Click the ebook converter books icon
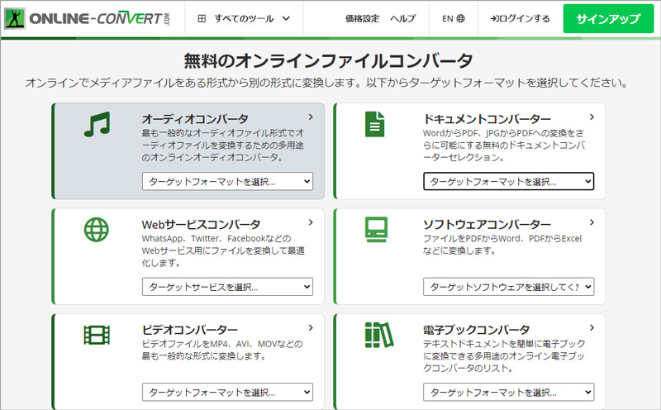 [x=378, y=335]
